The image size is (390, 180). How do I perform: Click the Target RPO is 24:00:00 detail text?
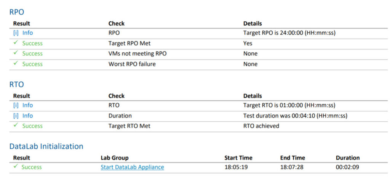click(x=289, y=33)
